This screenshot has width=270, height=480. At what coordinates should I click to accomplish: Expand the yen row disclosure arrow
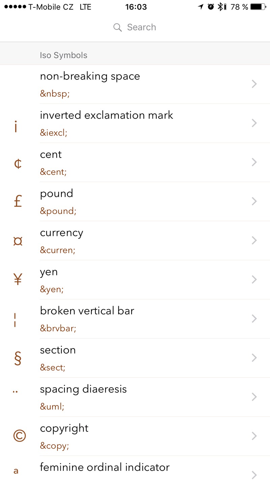(254, 279)
